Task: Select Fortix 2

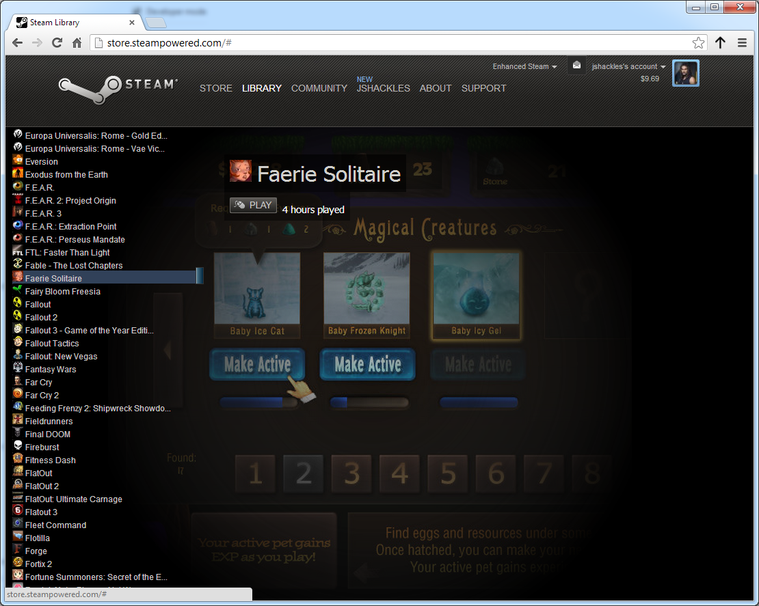Action: 38,564
